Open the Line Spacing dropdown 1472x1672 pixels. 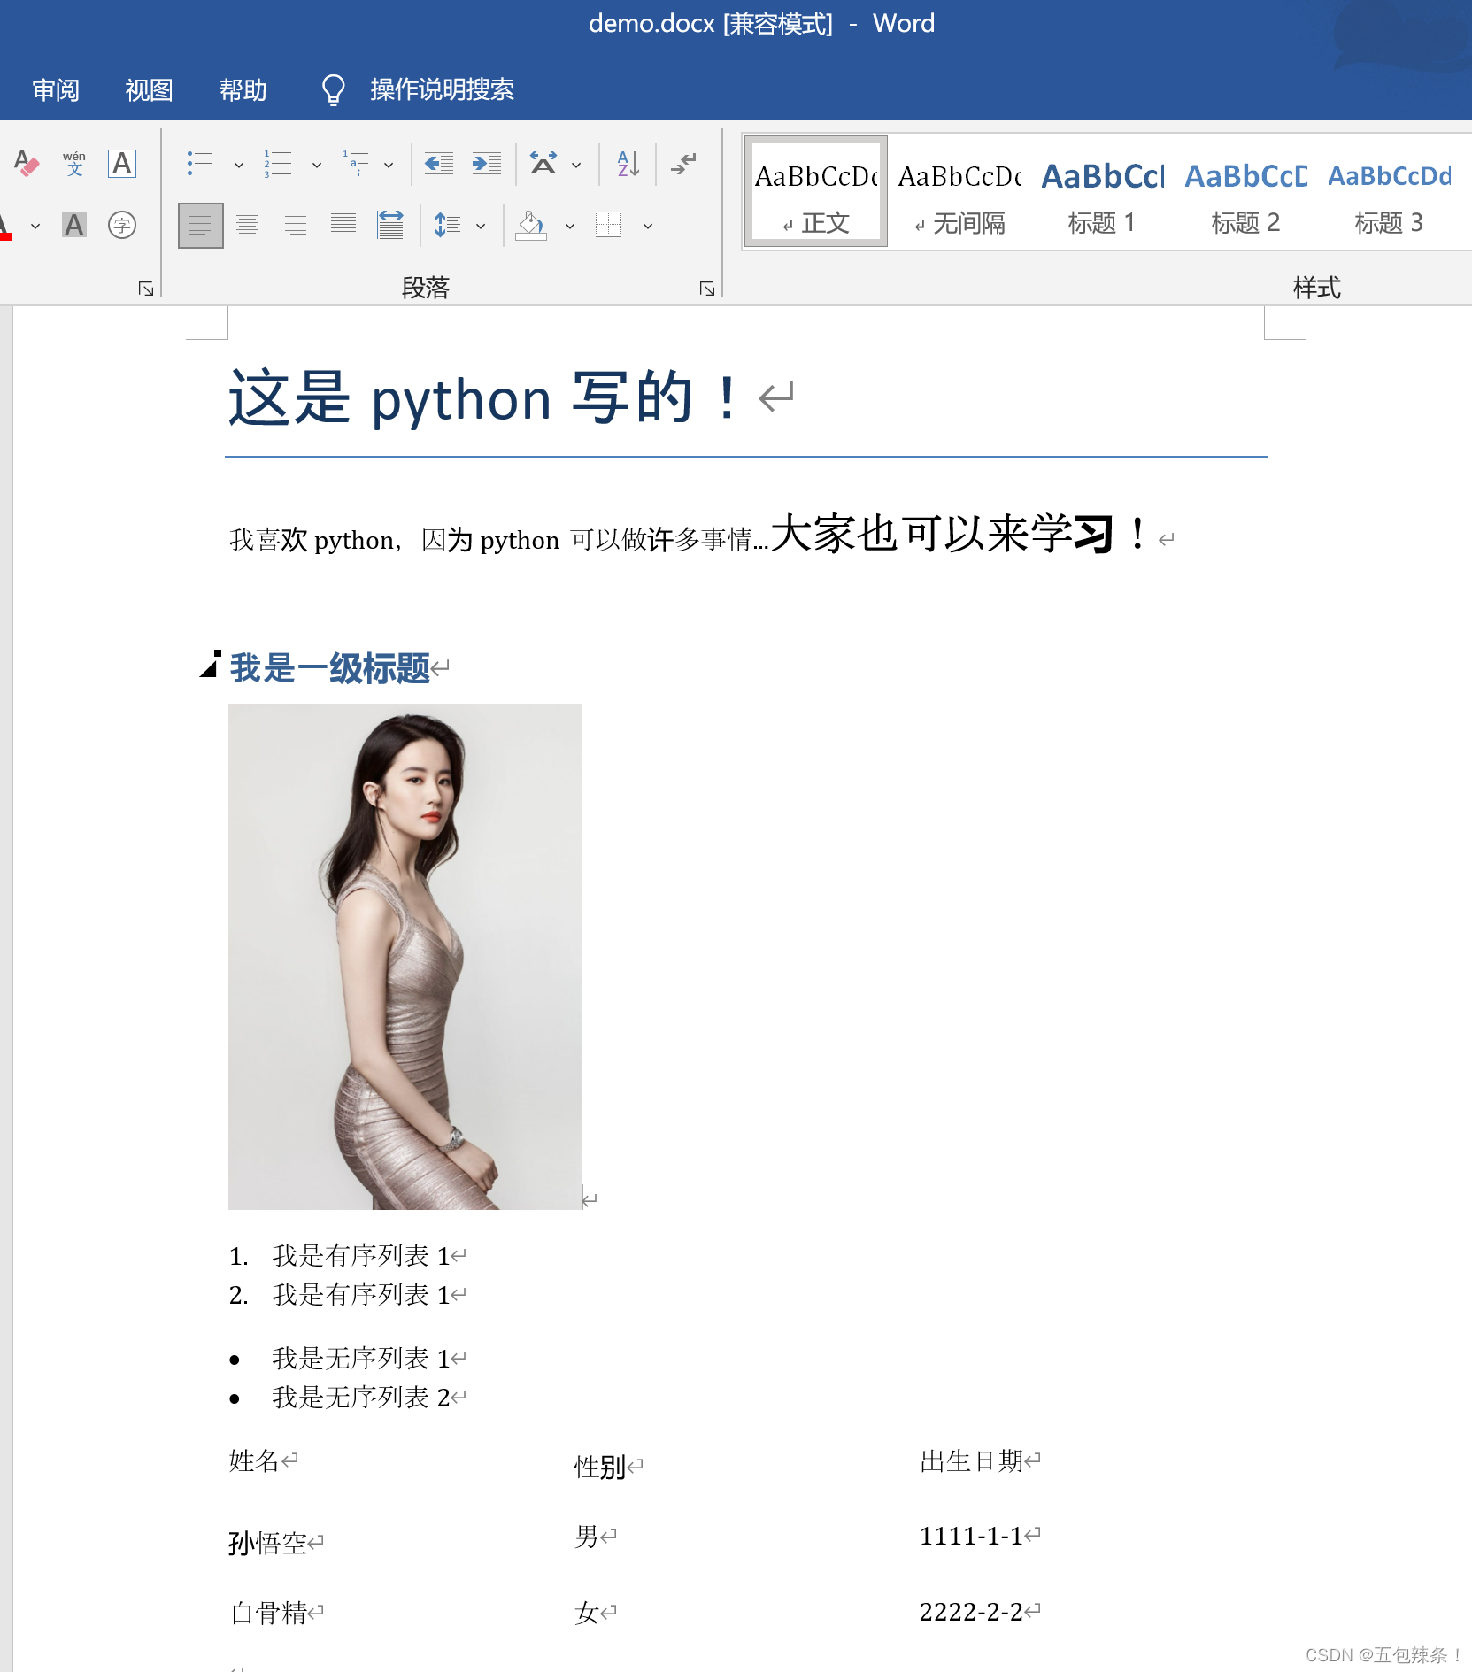pos(481,225)
